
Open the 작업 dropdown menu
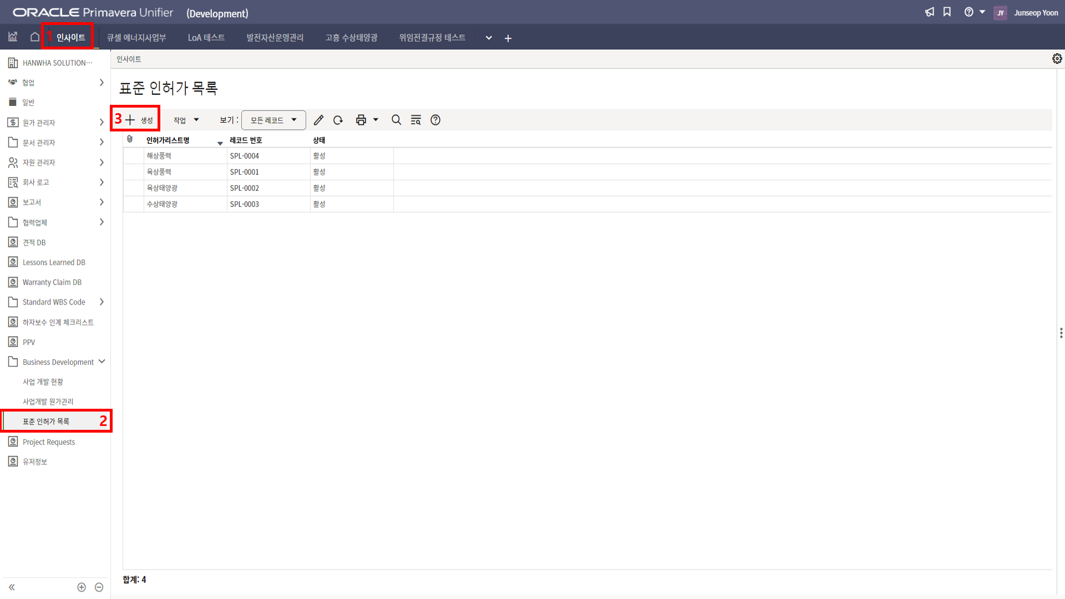coord(186,120)
